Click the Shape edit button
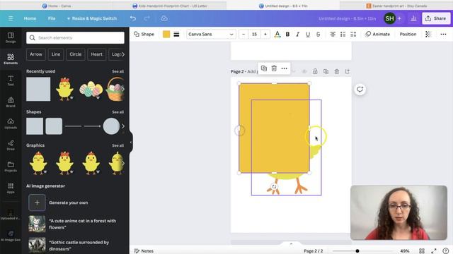 144,35
